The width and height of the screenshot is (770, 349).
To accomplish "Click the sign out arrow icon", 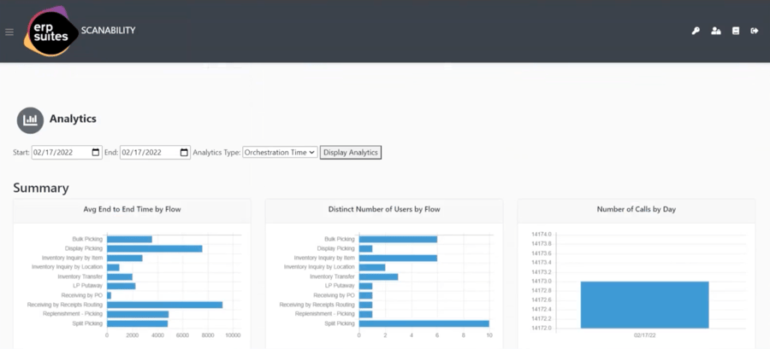I will pos(755,32).
